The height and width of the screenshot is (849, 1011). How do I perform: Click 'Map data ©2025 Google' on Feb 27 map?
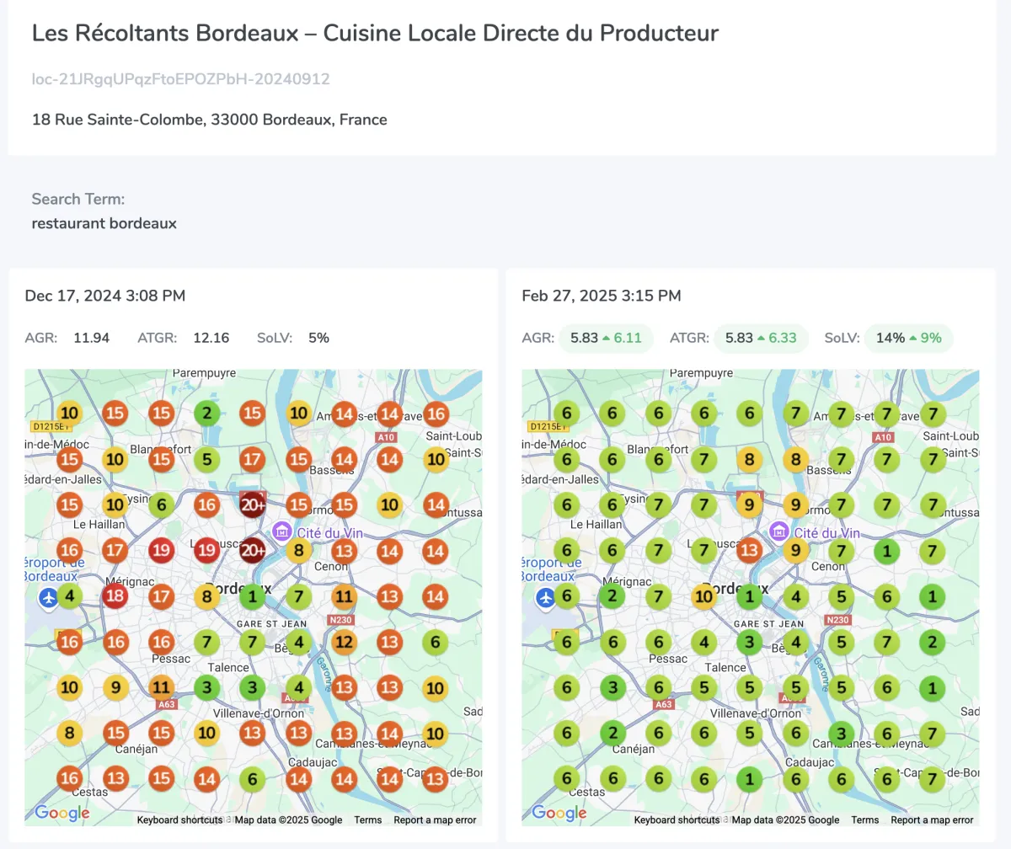pyautogui.click(x=785, y=820)
